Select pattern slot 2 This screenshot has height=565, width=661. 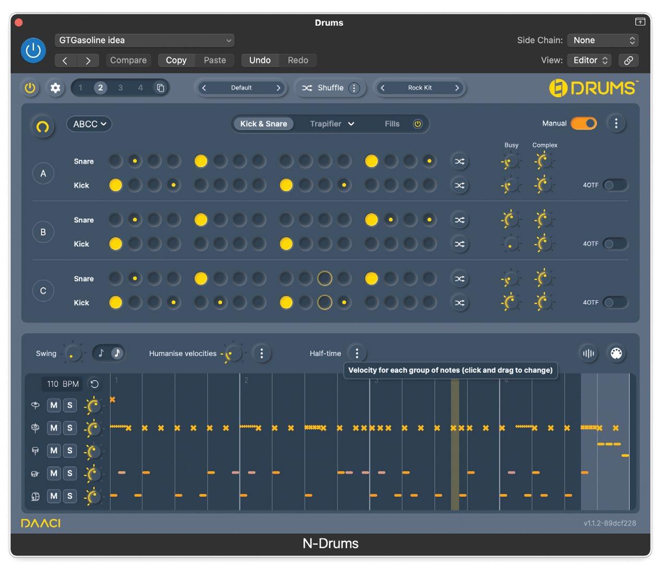point(101,88)
